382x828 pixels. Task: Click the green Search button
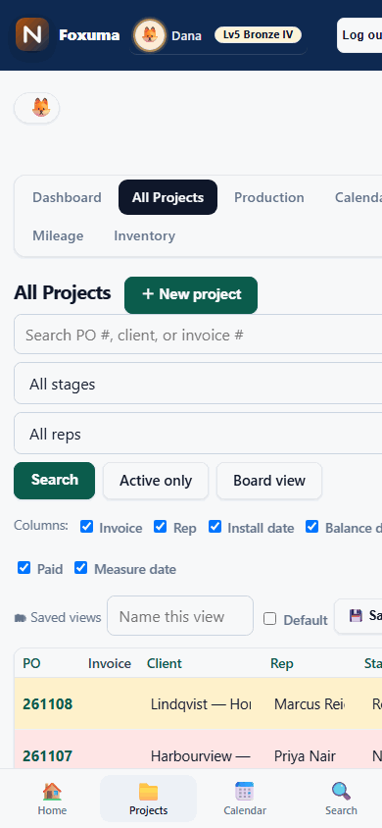point(54,480)
